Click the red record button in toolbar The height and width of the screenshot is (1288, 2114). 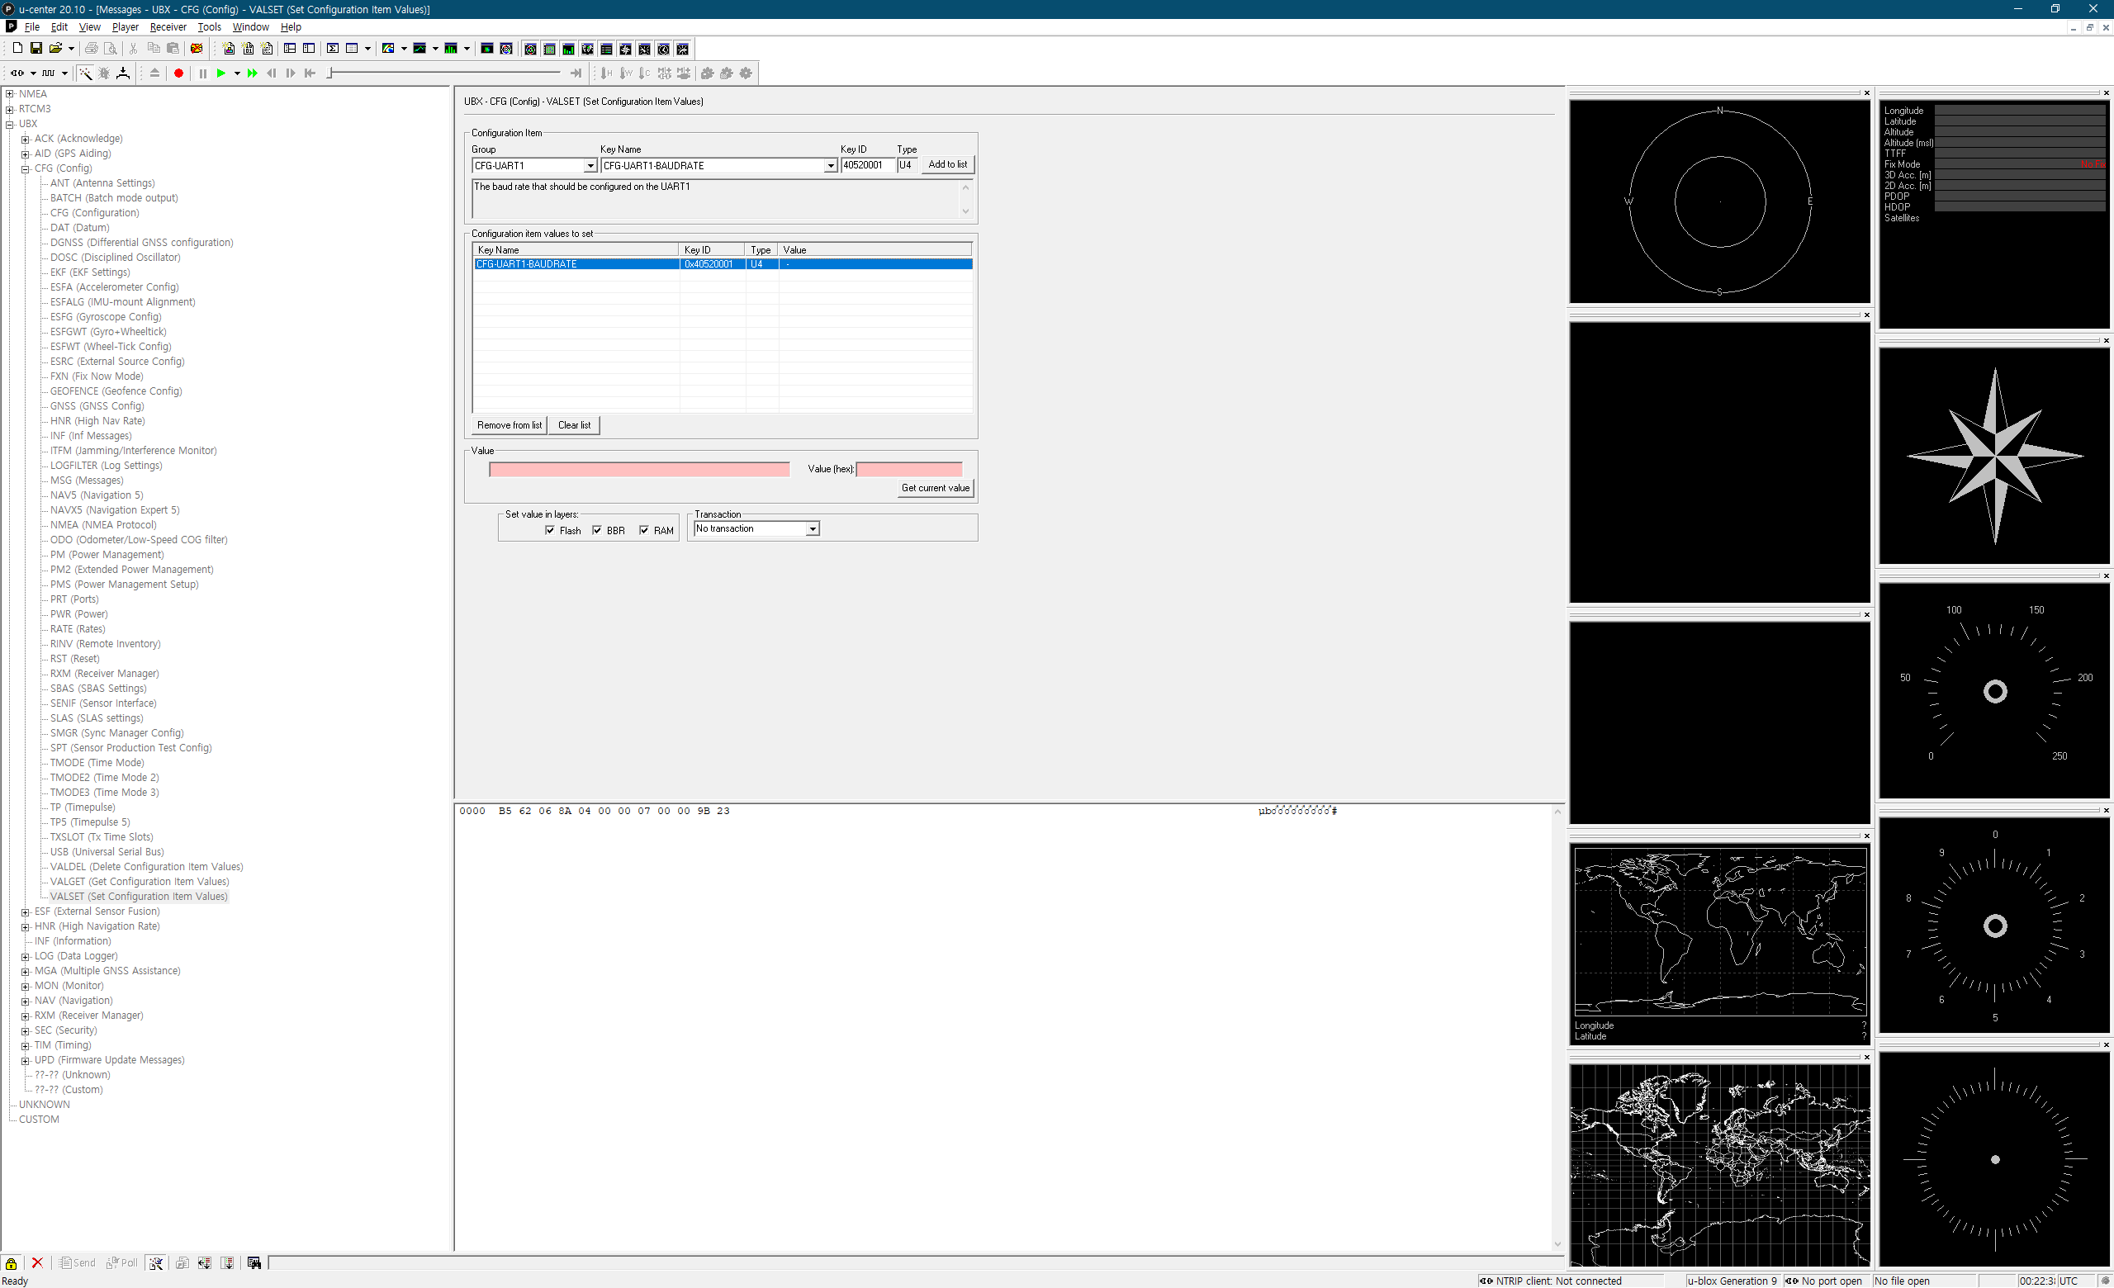point(178,73)
